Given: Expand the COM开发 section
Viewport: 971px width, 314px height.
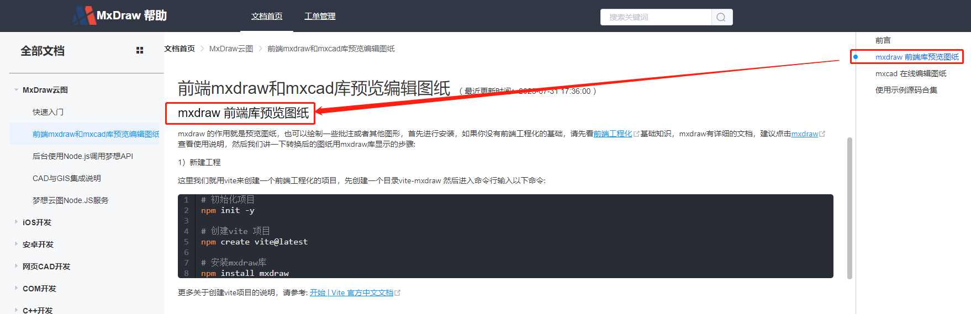Looking at the screenshot, I should 16,289.
